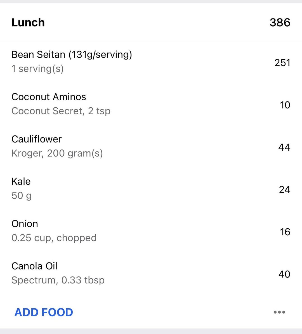This screenshot has width=302, height=334.
Task: Click the 40 calories for Canola Oil
Action: coord(284,274)
